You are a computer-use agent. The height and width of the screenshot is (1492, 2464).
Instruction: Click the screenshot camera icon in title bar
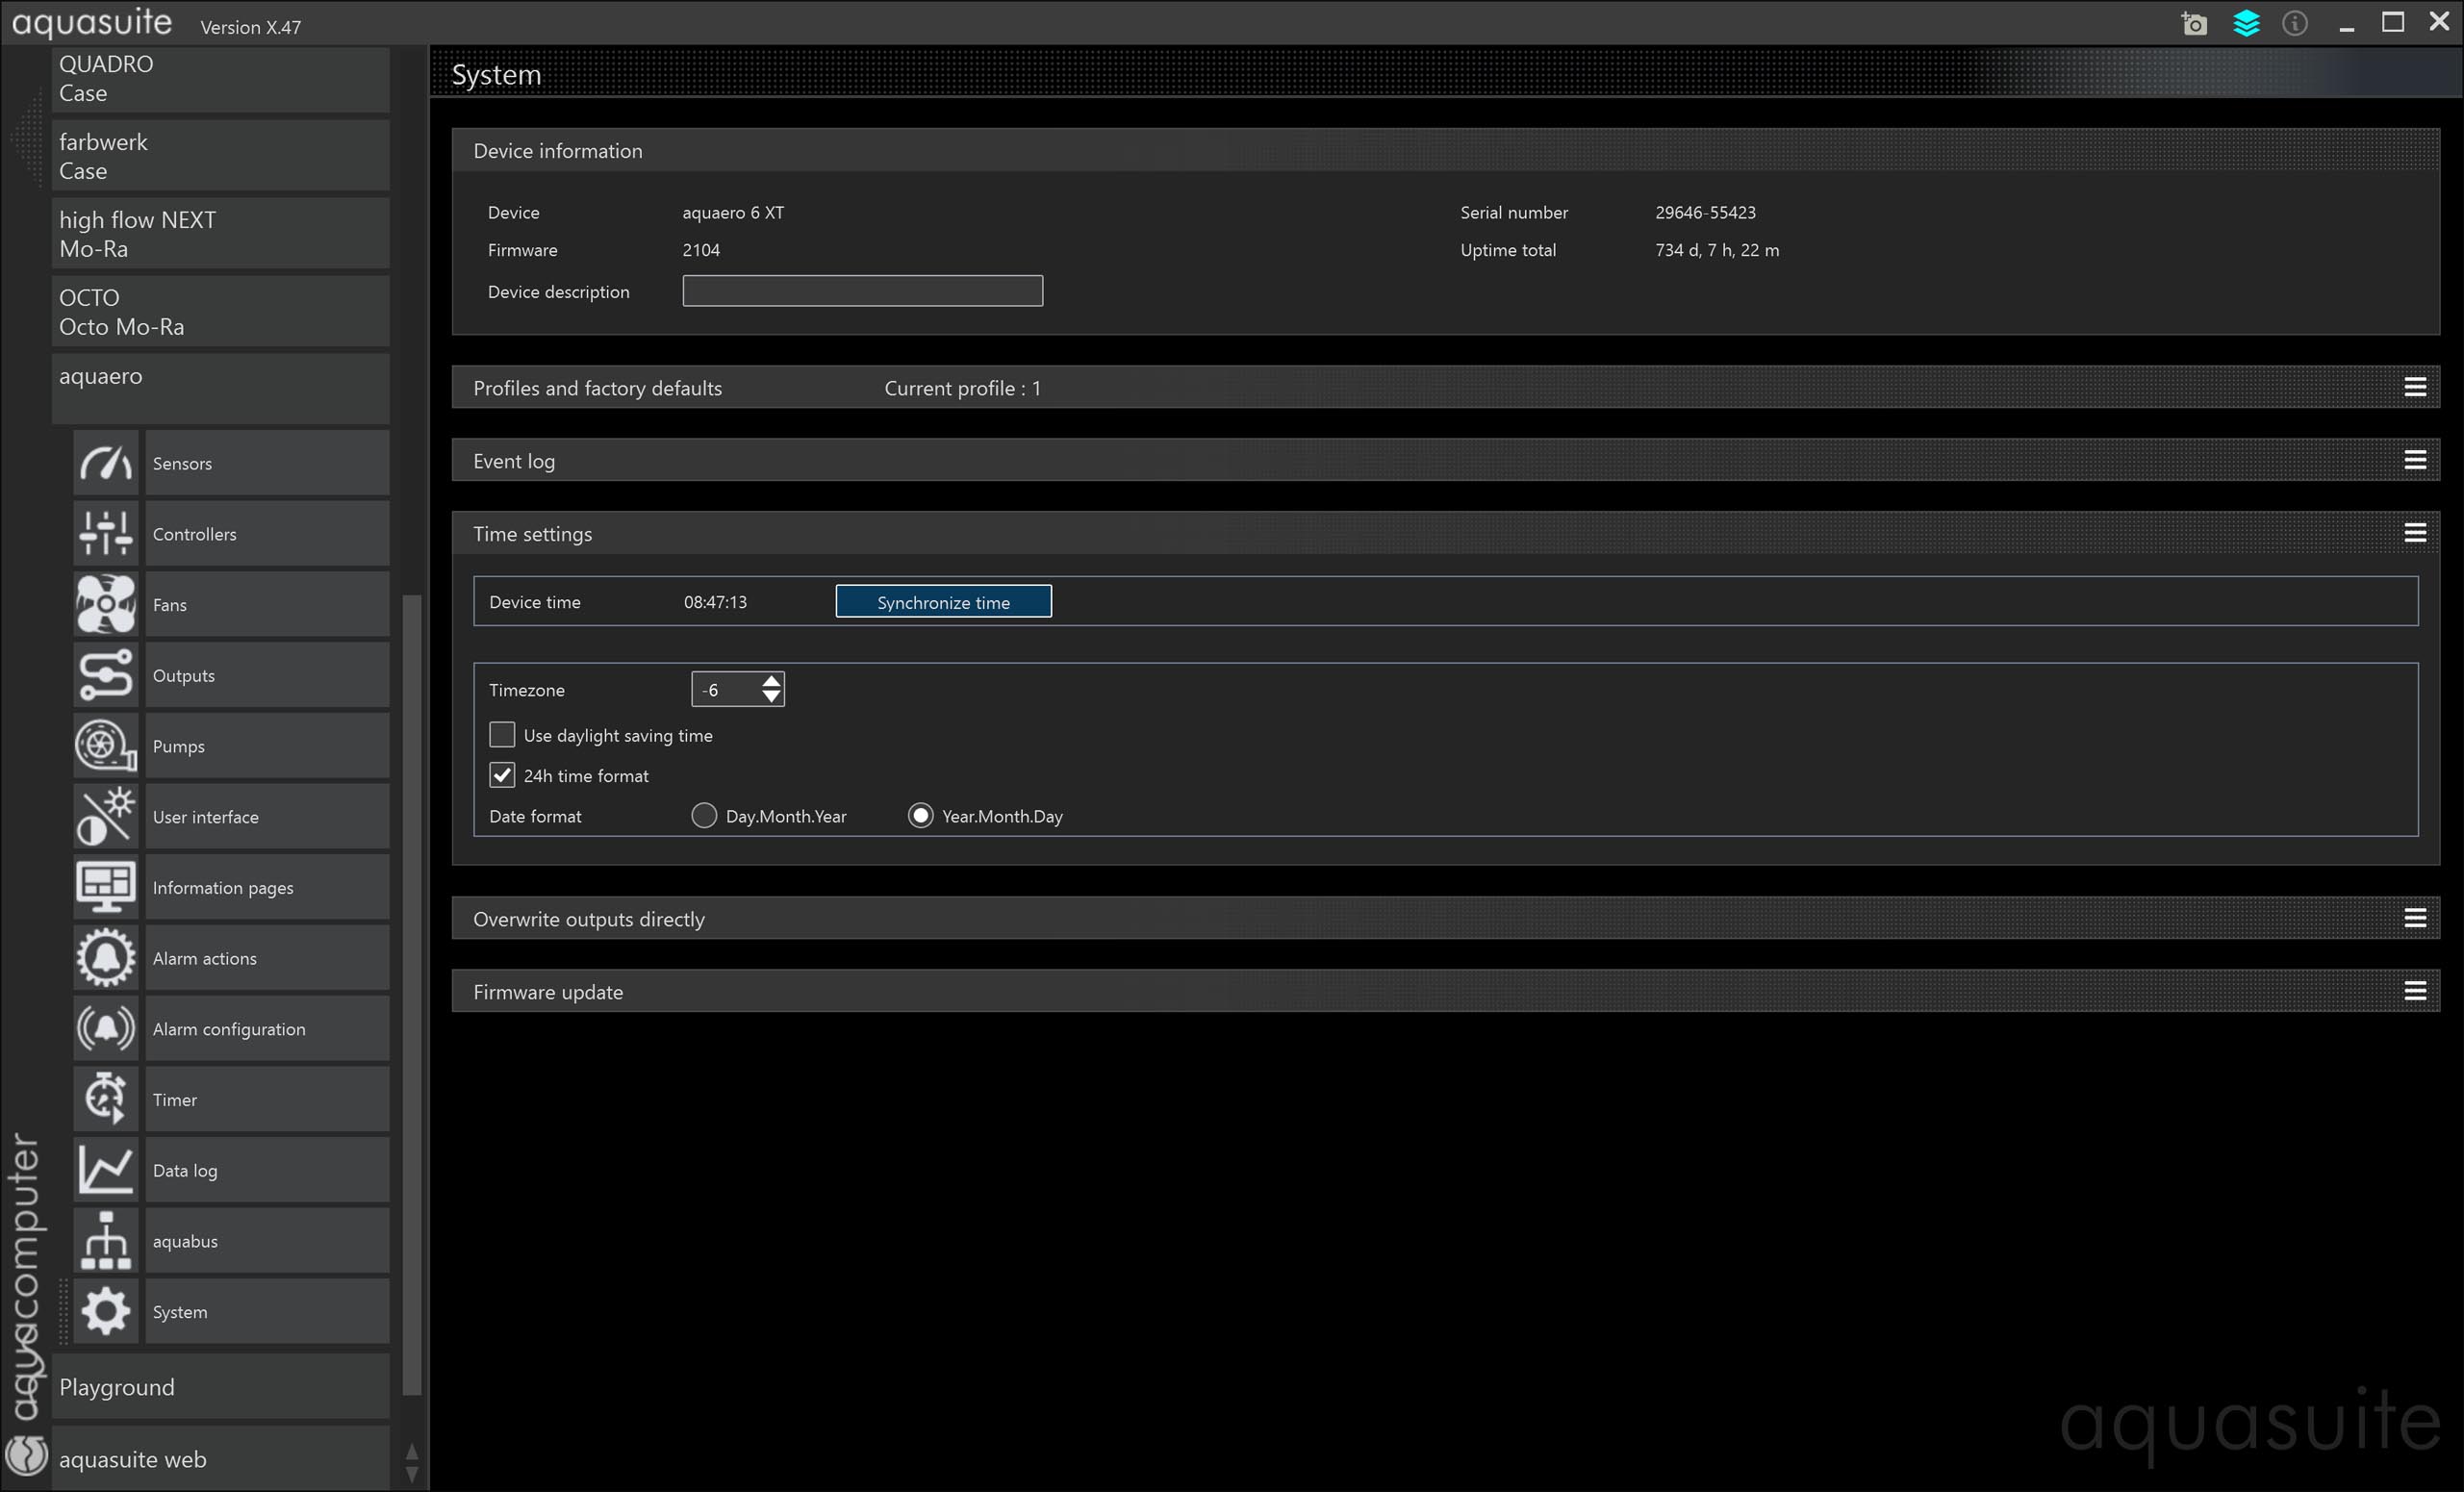(x=2194, y=23)
